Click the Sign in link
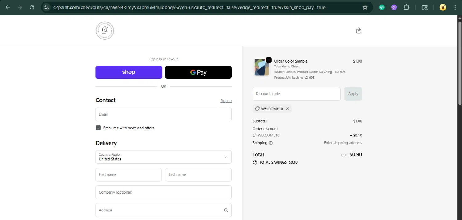The width and height of the screenshot is (462, 220). click(226, 101)
